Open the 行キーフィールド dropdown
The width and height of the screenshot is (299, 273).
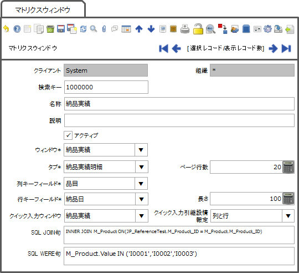point(141,199)
